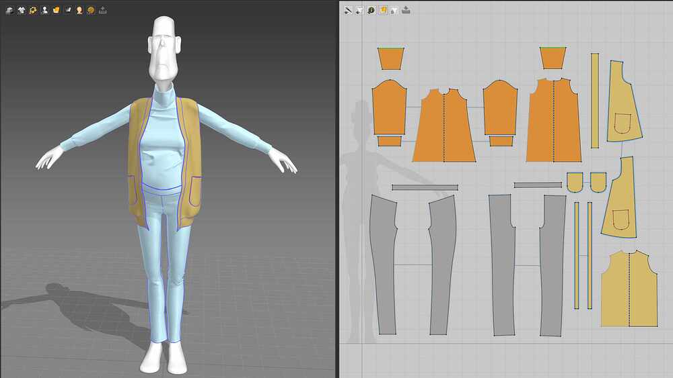The image size is (673, 378).
Task: Select the leftmost orange sleeve pattern
Action: click(389, 107)
